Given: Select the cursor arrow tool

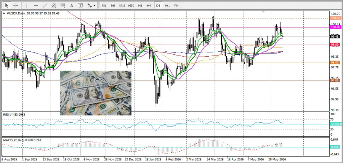Looking at the screenshot, I should tap(6, 5).
